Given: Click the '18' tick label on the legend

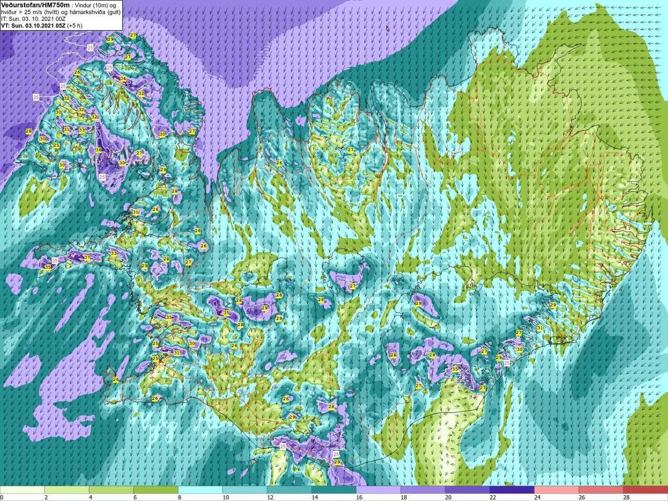Looking at the screenshot, I should coord(404,497).
